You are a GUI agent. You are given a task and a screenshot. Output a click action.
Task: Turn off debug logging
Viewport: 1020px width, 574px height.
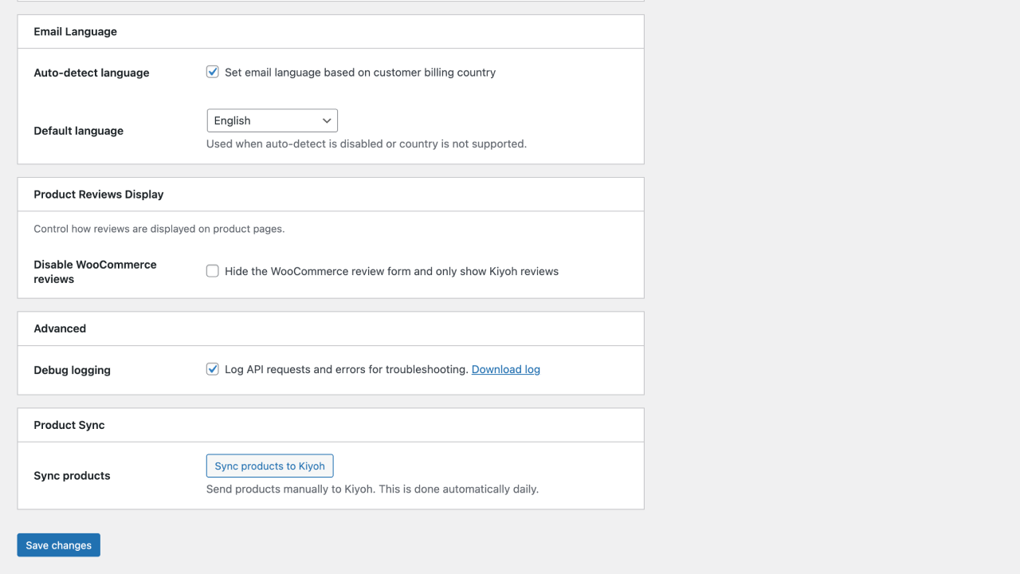point(212,369)
